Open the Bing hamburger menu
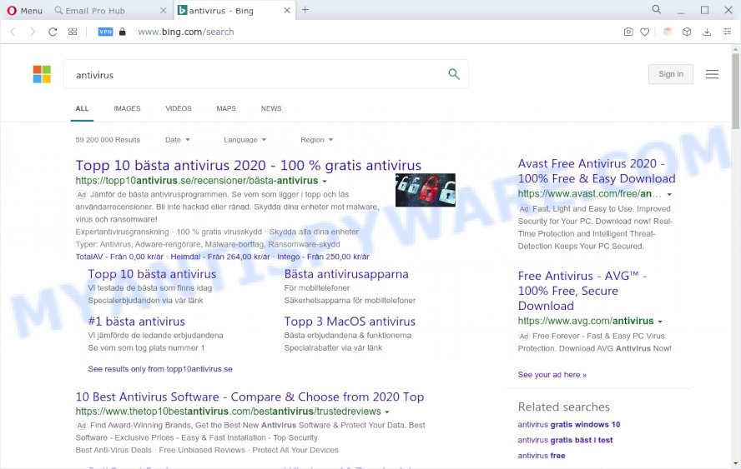Image resolution: width=741 pixels, height=469 pixels. tap(712, 74)
